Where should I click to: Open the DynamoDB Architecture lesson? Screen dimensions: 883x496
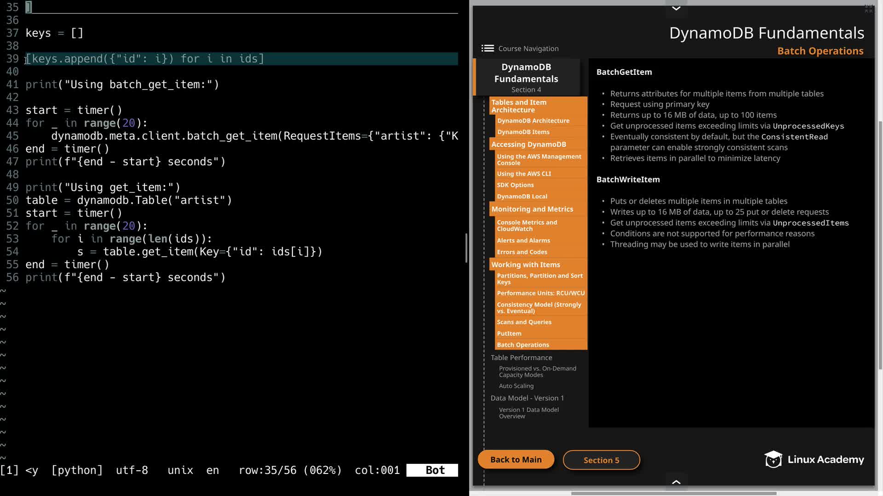point(533,120)
